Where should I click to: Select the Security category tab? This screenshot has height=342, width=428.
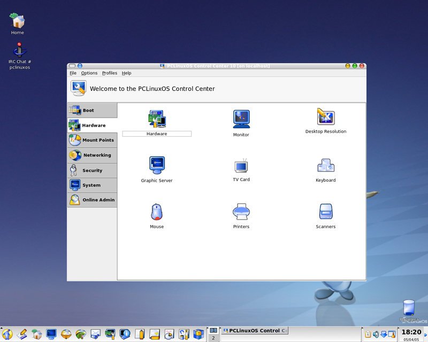(x=92, y=170)
